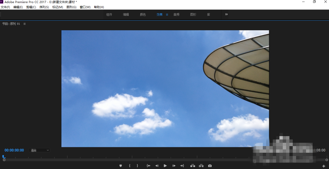Click the Go to Out point icon
The width and height of the screenshot is (329, 169).
coord(182,166)
